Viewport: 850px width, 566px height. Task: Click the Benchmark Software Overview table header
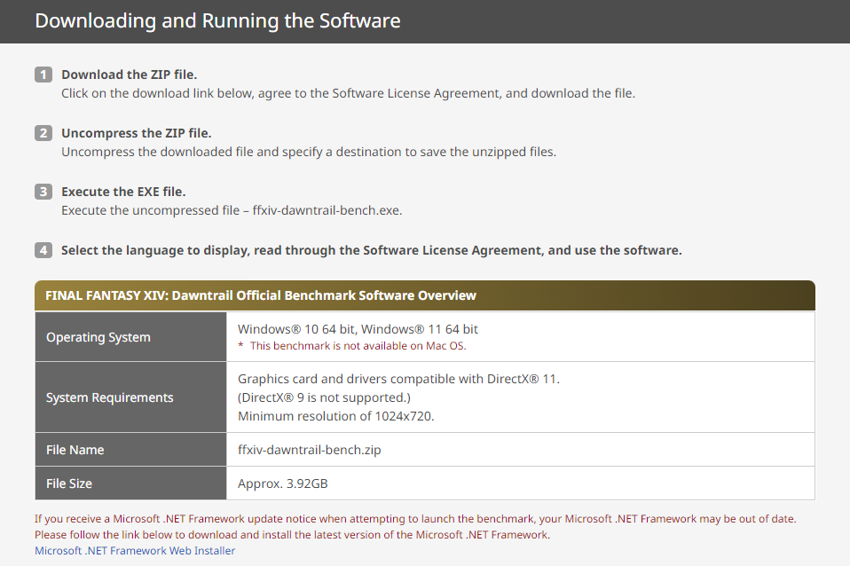[261, 295]
